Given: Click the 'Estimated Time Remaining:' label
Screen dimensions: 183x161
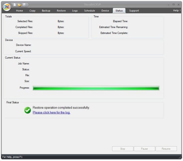Looking at the screenshot, I should 114,27.
